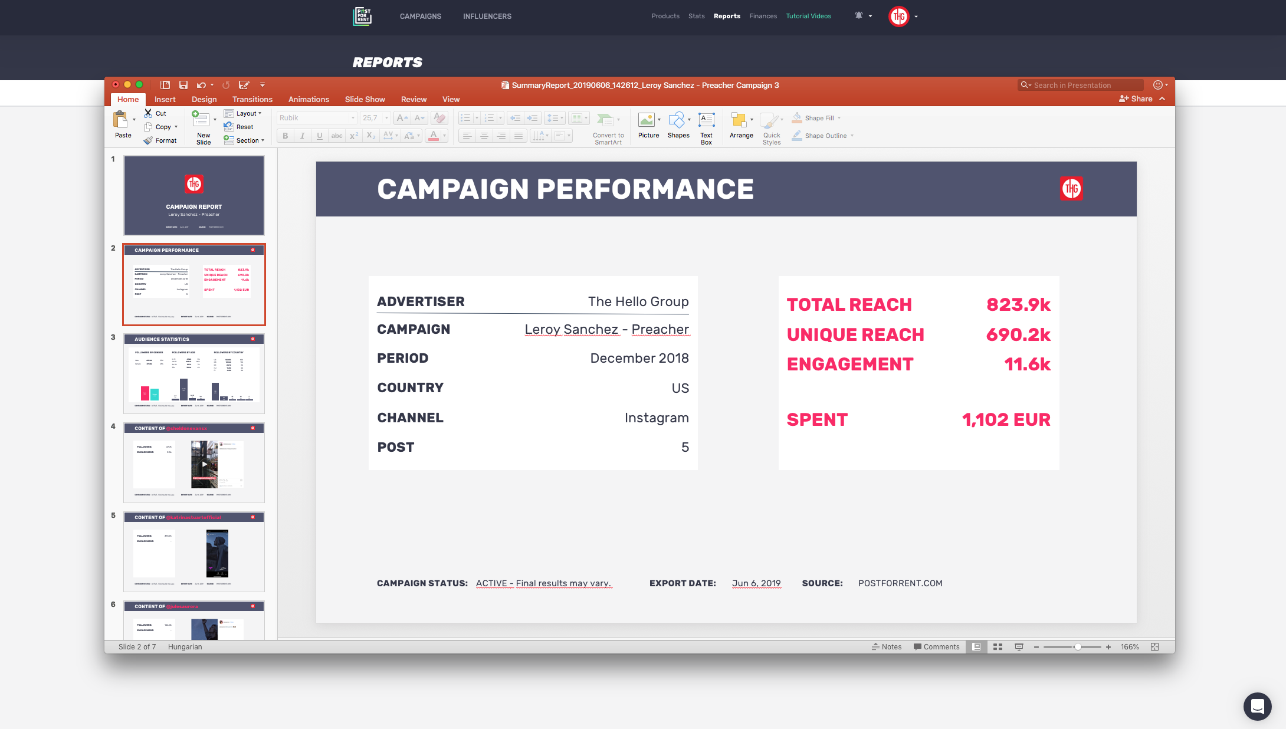Open the Design ribbon tab
Viewport: 1286px width, 729px height.
[x=204, y=99]
